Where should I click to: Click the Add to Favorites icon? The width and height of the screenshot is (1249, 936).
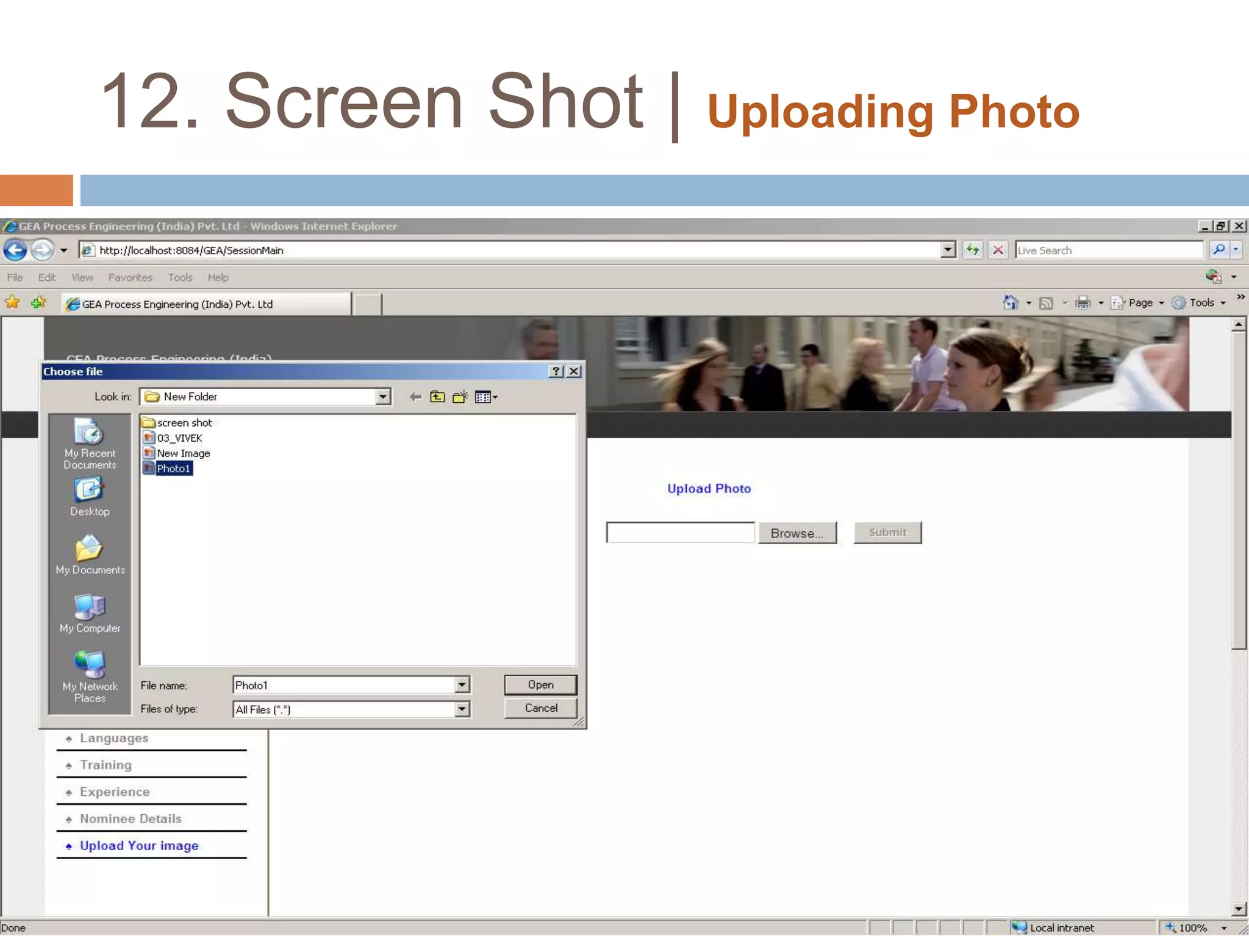pyautogui.click(x=39, y=302)
